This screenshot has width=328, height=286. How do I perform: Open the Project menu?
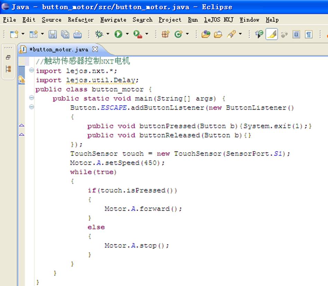(x=170, y=20)
